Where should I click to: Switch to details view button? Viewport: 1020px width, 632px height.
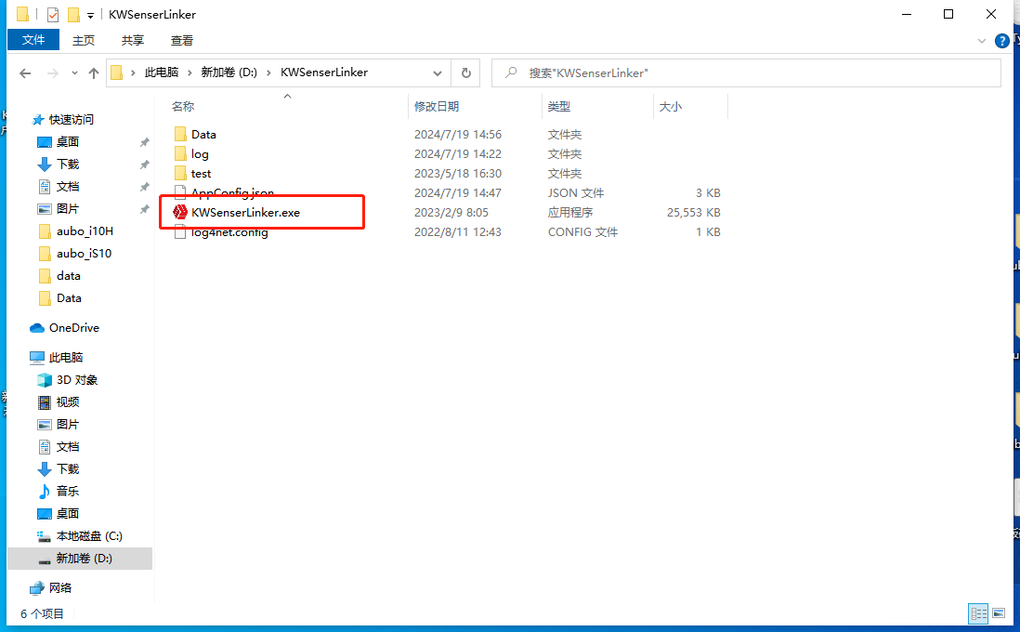point(978,613)
